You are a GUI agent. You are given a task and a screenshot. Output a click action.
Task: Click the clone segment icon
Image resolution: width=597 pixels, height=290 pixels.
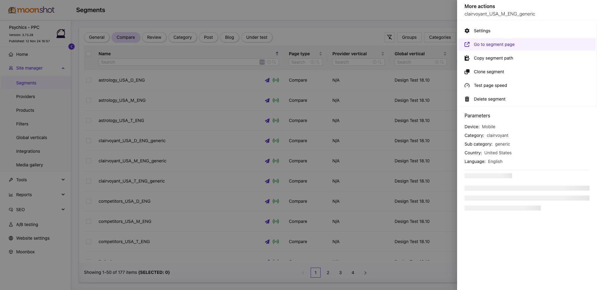point(467,72)
